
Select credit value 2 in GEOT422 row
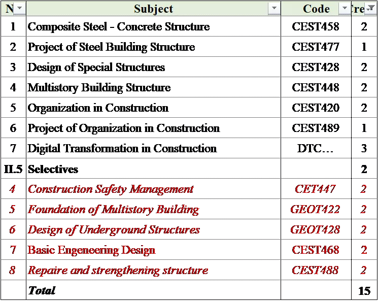364,209
